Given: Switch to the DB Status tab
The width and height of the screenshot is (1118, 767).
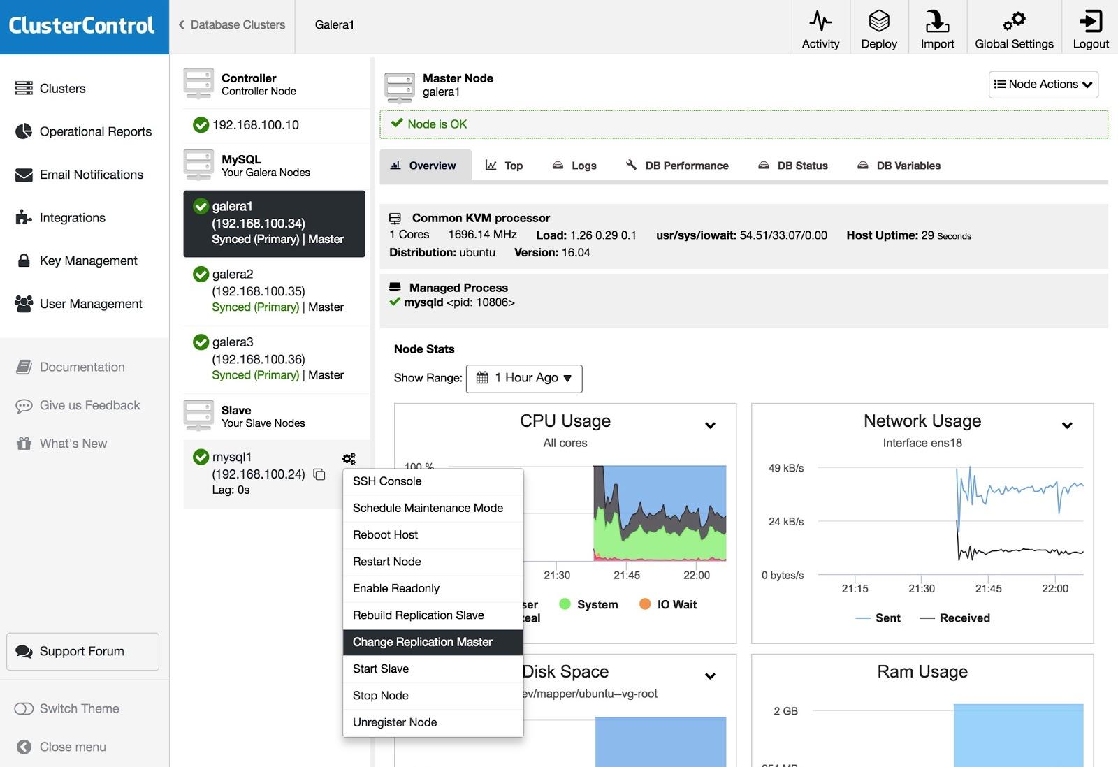Looking at the screenshot, I should tap(793, 166).
